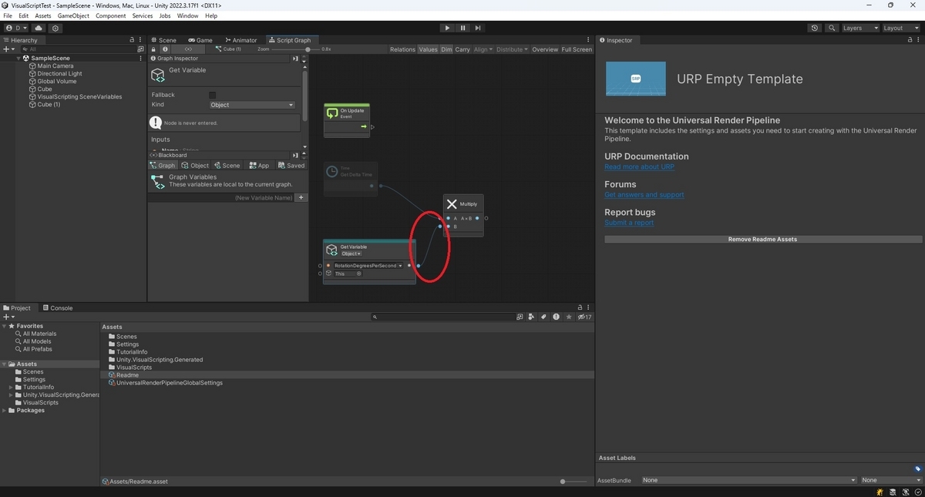Click the Cube (1) graph breadcrumb
925x497 pixels.
pos(229,49)
